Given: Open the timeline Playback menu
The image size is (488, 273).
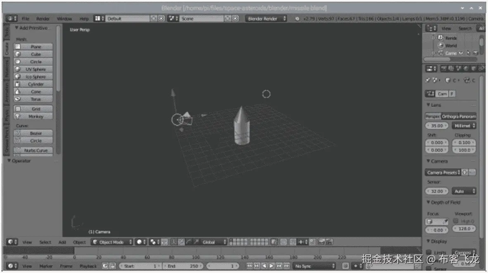Looking at the screenshot, I should pos(88,266).
